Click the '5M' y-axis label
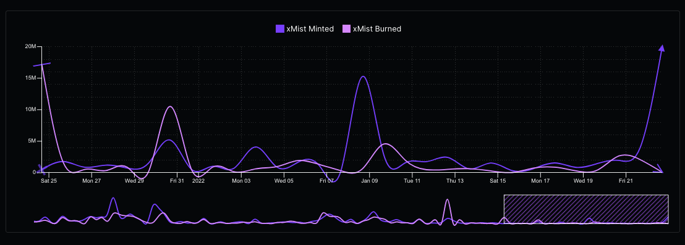Viewport: 685px width, 245px height. 32,141
